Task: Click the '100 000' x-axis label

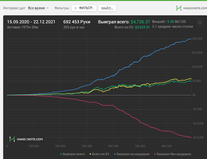Action: [34, 146]
